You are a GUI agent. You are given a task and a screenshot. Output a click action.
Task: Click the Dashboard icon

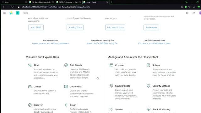point(66,87)
